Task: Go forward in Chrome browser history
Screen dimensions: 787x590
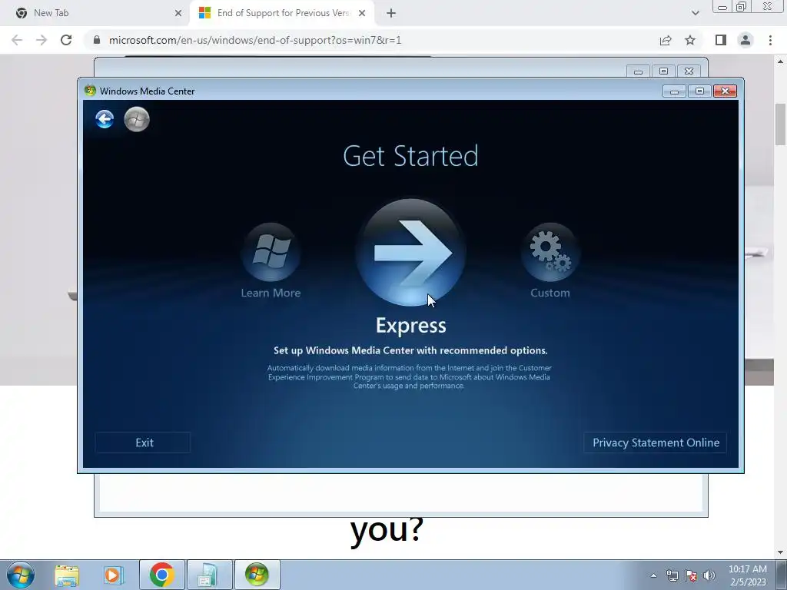Action: pos(42,40)
